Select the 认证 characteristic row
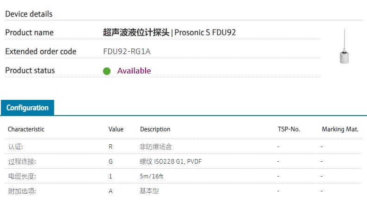This screenshot has height=202, width=367. pos(183,147)
